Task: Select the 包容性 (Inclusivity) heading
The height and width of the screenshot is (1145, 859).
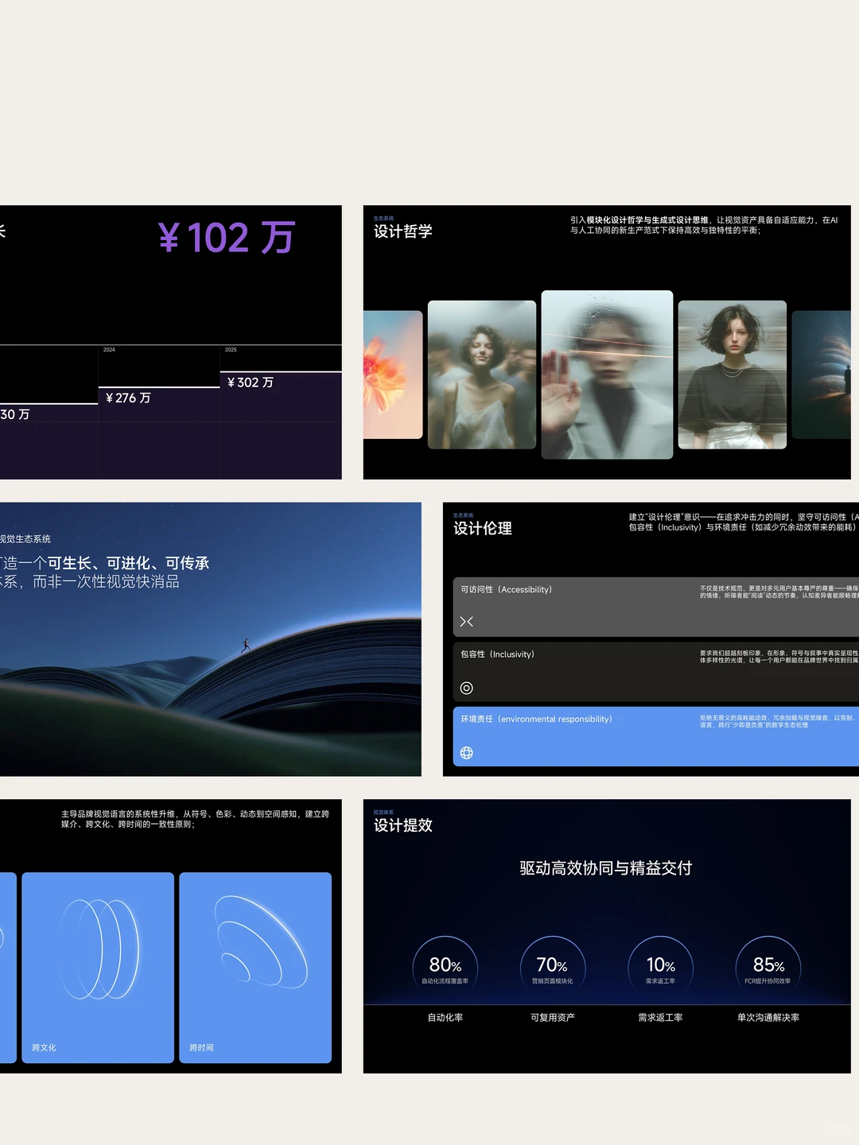Action: 497,654
